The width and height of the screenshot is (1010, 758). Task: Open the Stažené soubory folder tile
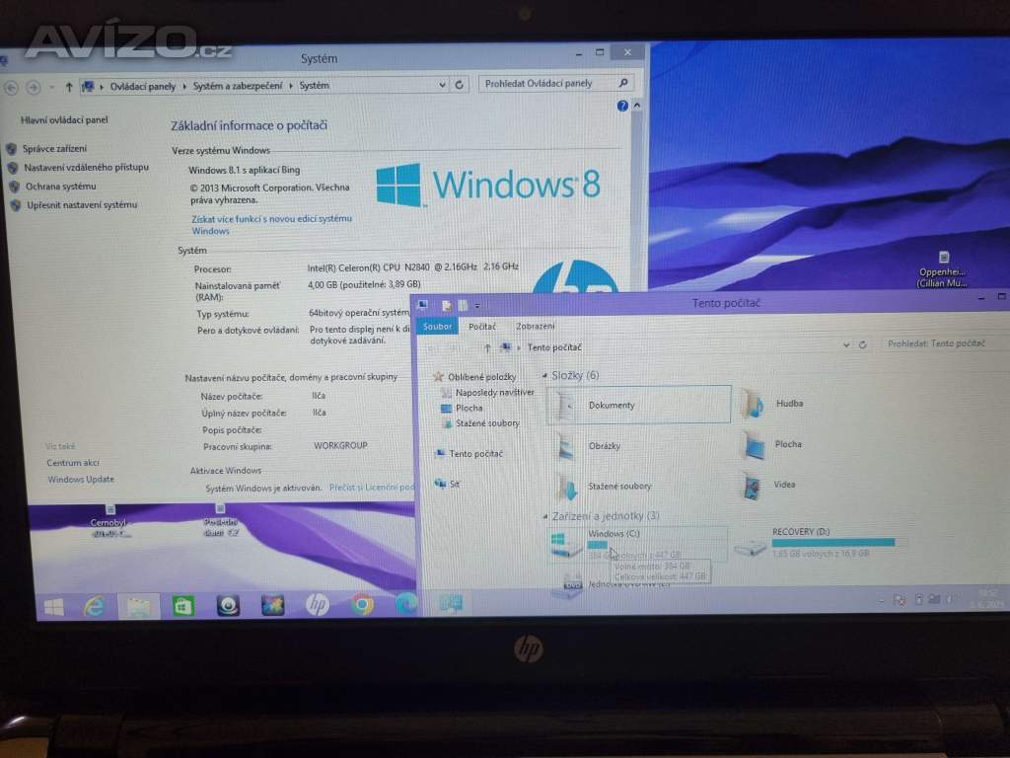coord(604,487)
